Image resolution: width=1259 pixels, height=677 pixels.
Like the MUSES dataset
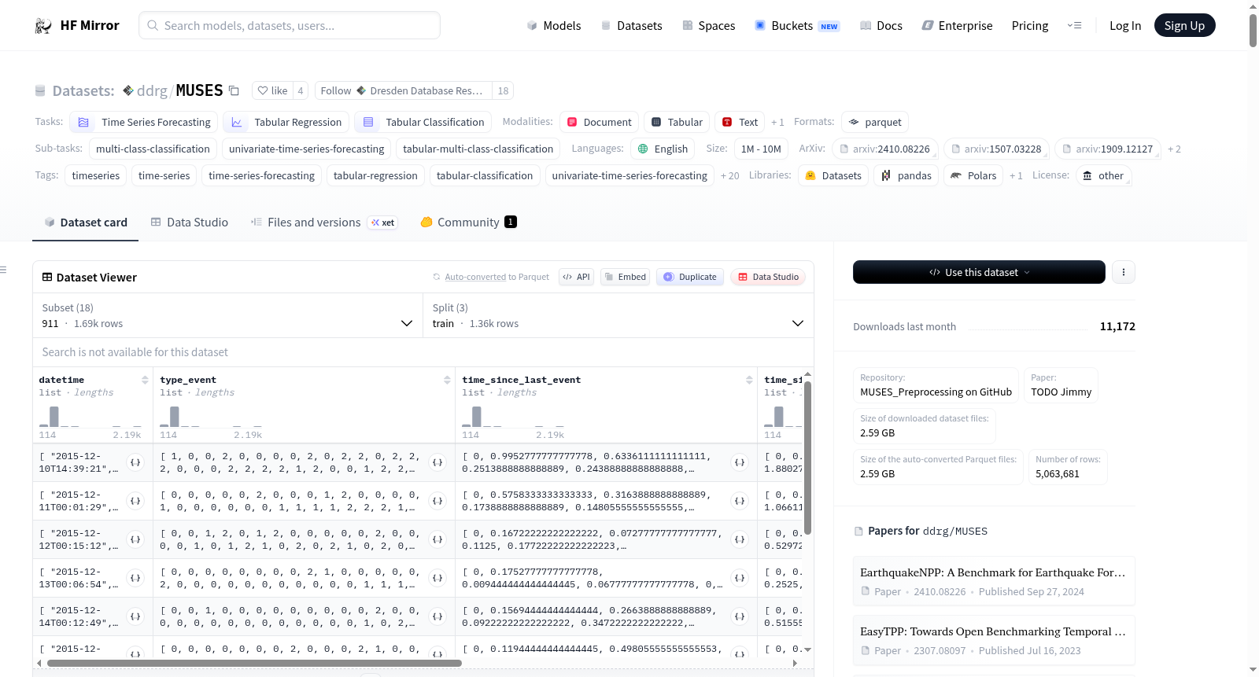[x=272, y=90]
